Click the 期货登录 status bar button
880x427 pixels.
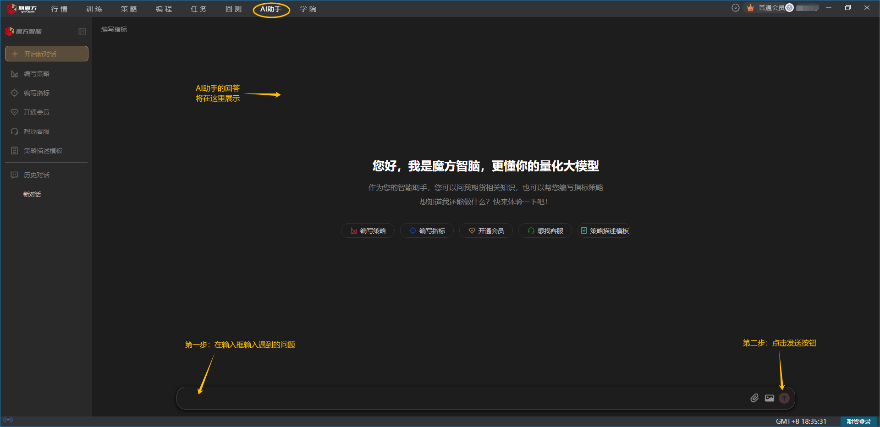point(859,422)
